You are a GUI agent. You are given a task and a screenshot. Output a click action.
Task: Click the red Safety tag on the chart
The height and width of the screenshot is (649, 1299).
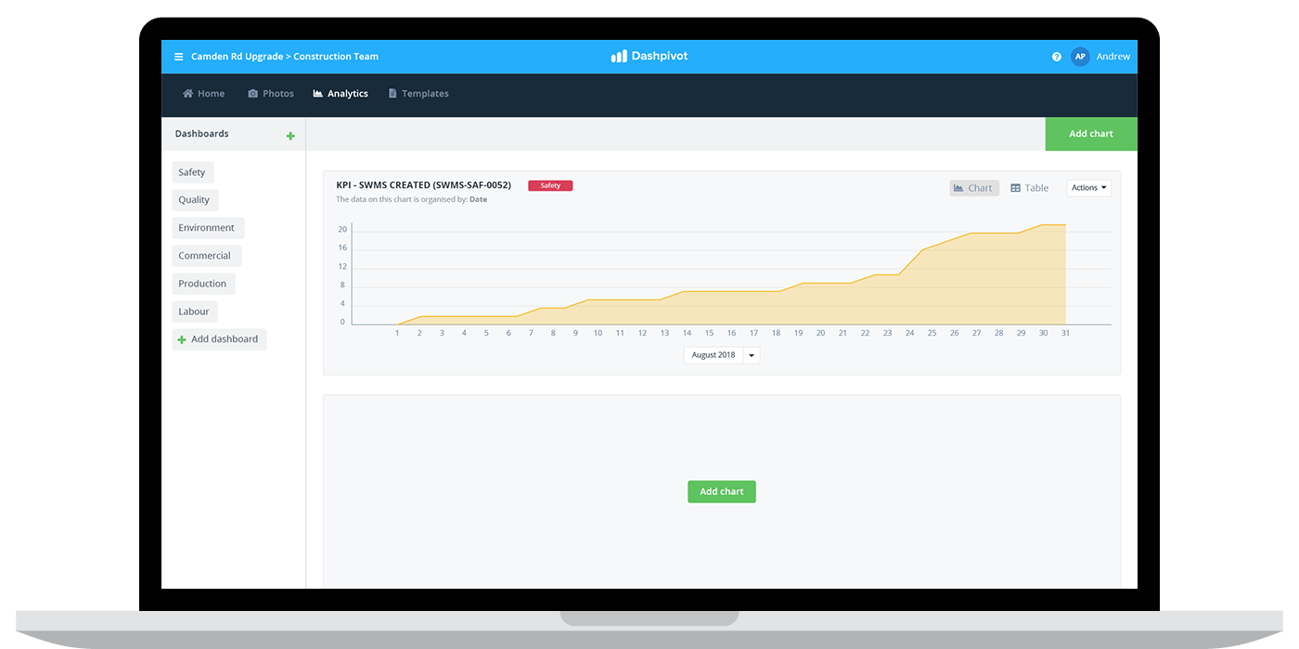coord(550,185)
